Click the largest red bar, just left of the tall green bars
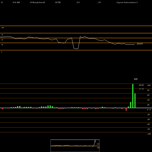 tap(126, 109)
